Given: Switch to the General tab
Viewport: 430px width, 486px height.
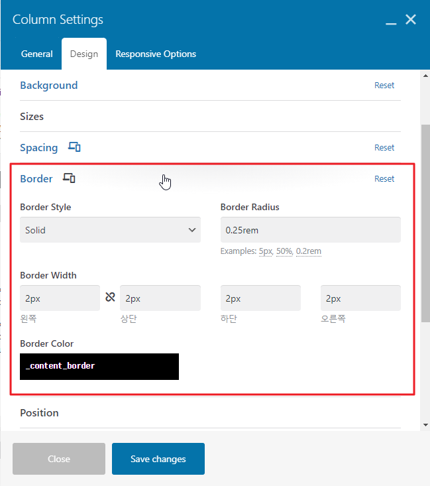Looking at the screenshot, I should coord(37,54).
